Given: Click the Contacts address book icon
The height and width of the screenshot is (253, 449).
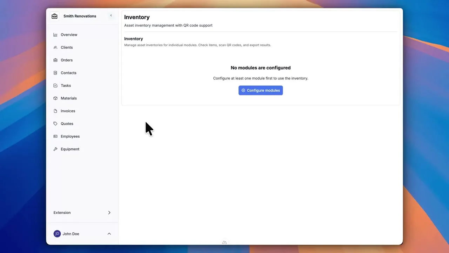Looking at the screenshot, I should 55,73.
